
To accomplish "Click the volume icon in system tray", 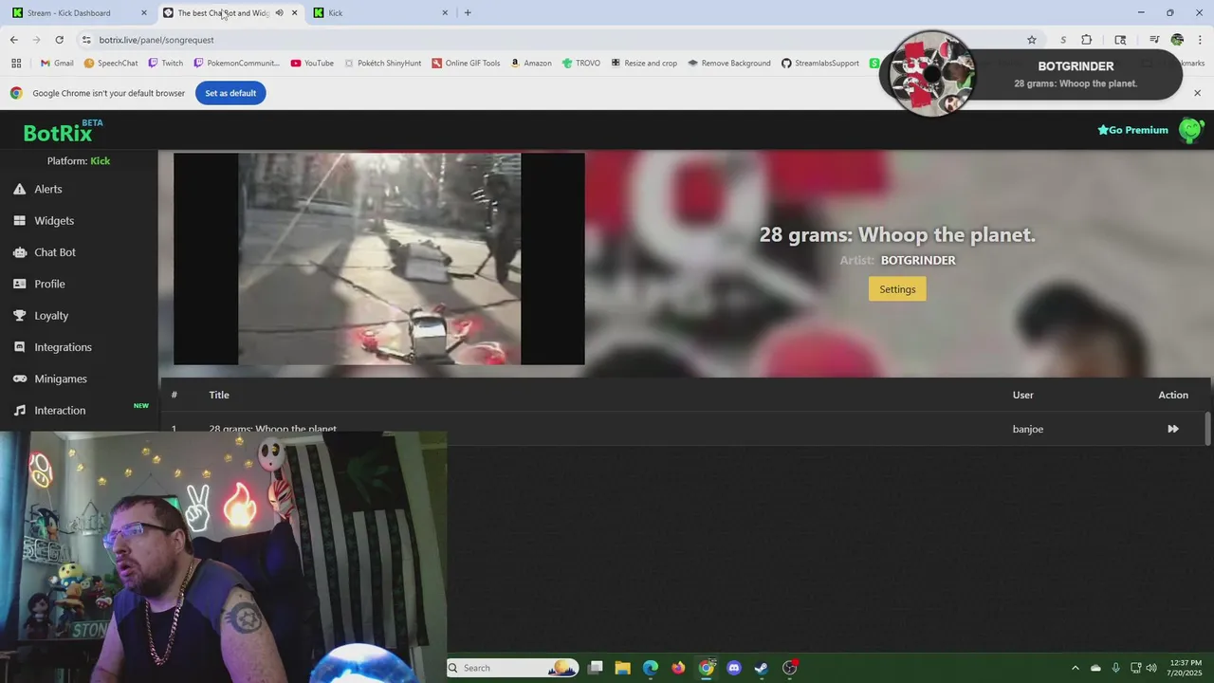I will (x=1151, y=668).
